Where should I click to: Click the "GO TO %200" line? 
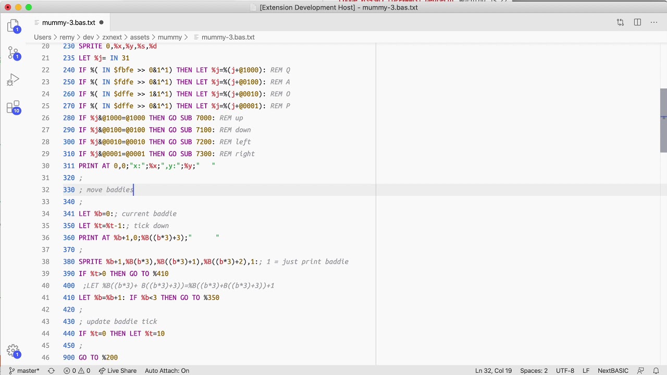coord(98,357)
